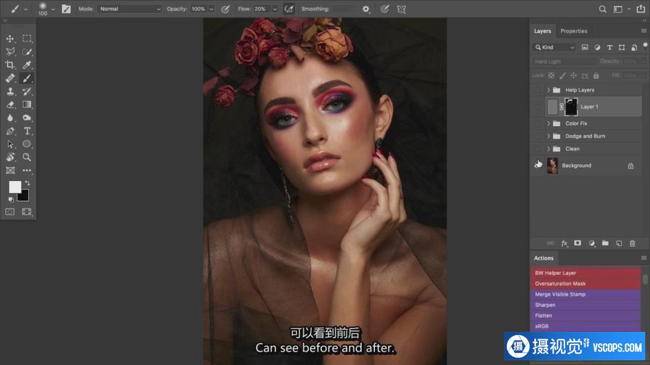Select the Ellipse shape tool

click(x=27, y=144)
